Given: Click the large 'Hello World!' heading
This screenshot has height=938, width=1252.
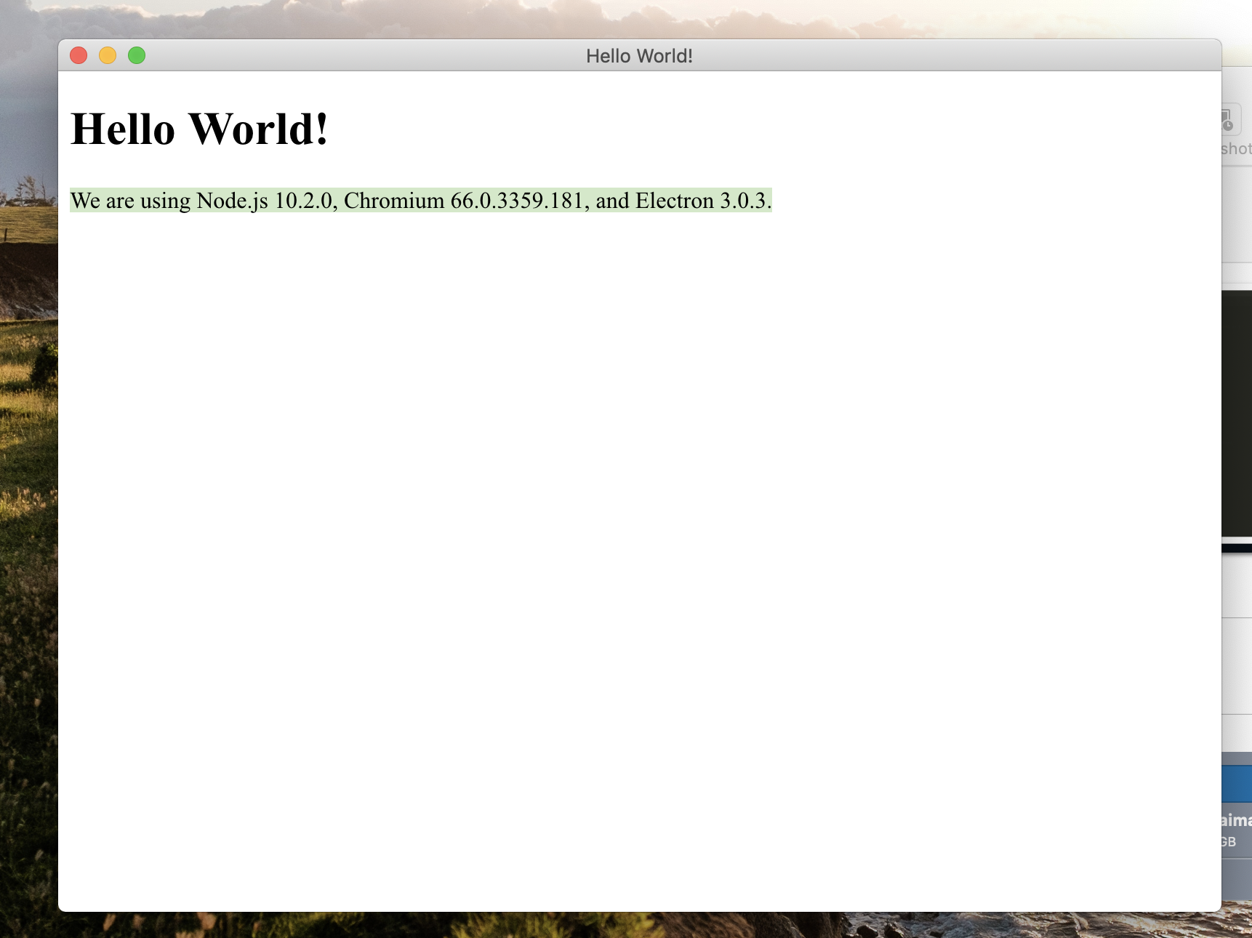Looking at the screenshot, I should [199, 129].
